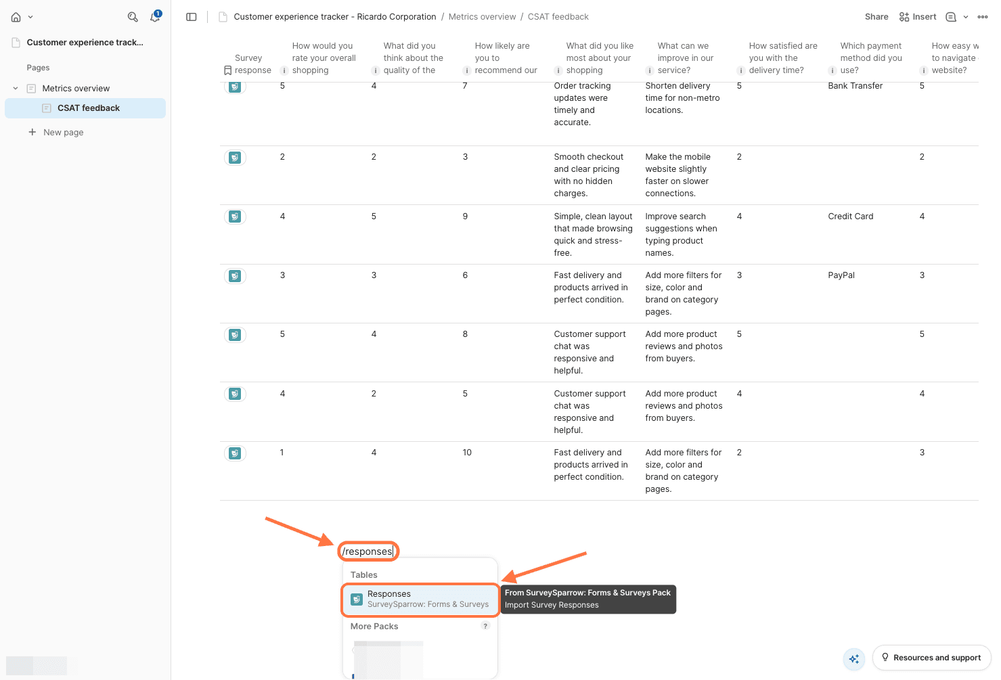
Task: Click the Insert button
Action: [x=918, y=17]
